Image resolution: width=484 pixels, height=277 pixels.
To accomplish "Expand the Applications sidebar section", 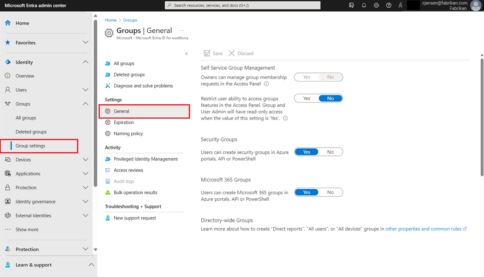I will [x=86, y=174].
